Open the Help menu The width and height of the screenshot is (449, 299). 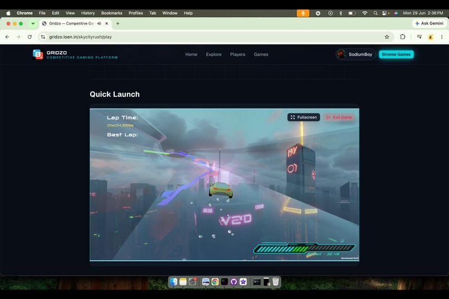[x=188, y=13]
